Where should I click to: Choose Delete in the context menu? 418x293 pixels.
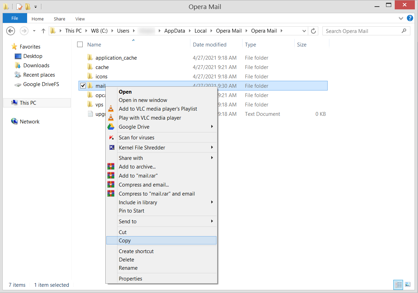tap(161, 260)
